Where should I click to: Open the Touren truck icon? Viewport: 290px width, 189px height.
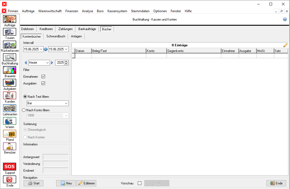9,32
